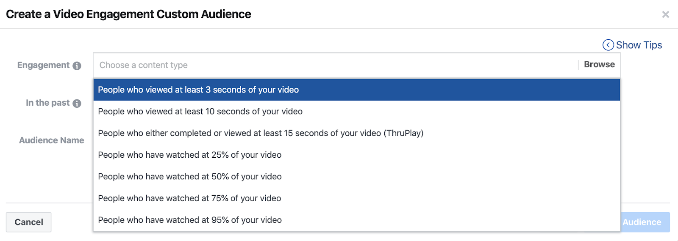Click the Engagement field label

coord(43,65)
